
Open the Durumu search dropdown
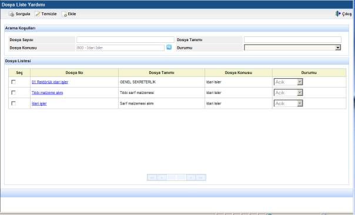292,48
